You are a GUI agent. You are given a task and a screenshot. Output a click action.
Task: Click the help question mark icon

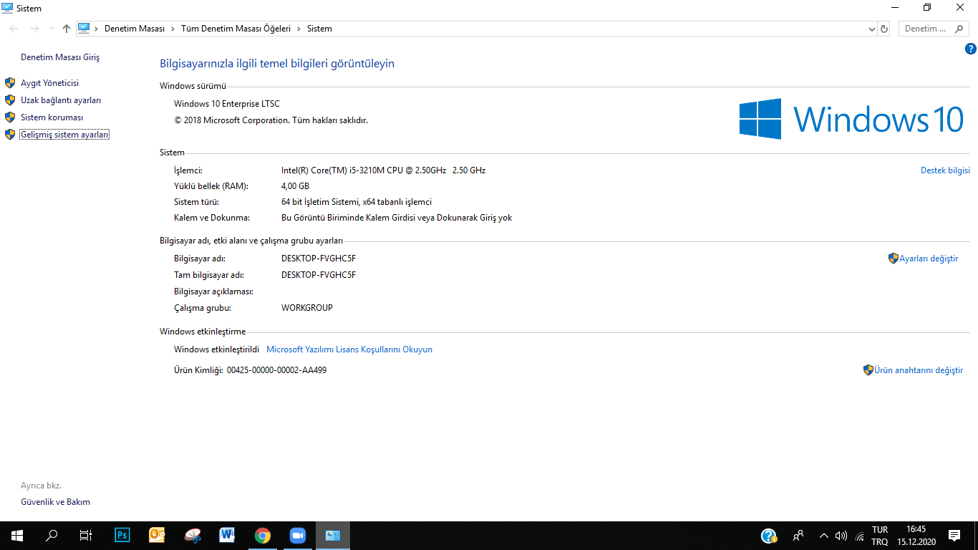point(971,49)
